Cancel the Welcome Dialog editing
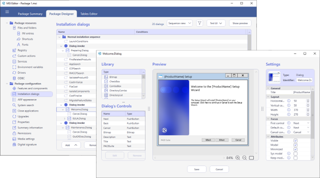 point(219,169)
